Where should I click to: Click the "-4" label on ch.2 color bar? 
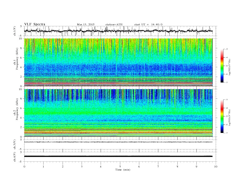[x=226, y=108]
